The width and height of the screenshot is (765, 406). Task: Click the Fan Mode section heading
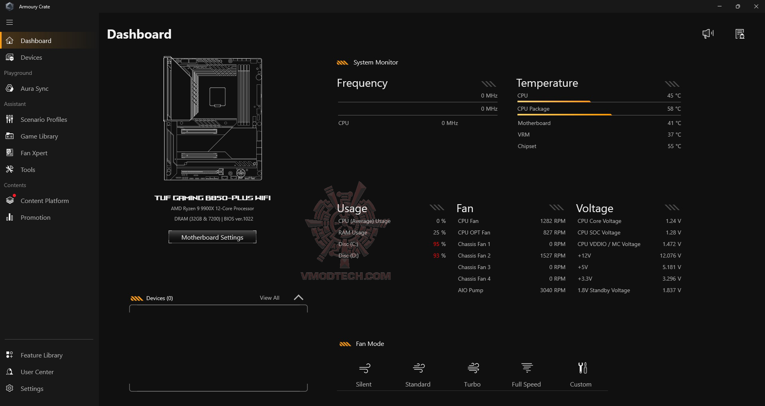pyautogui.click(x=370, y=344)
